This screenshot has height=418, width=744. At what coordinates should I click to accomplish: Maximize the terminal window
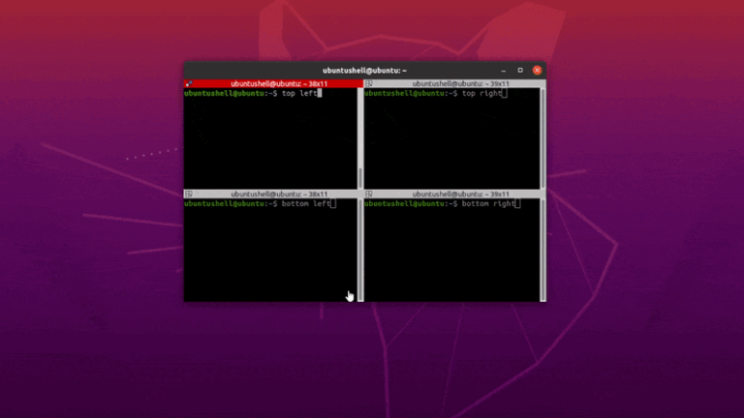coord(520,70)
